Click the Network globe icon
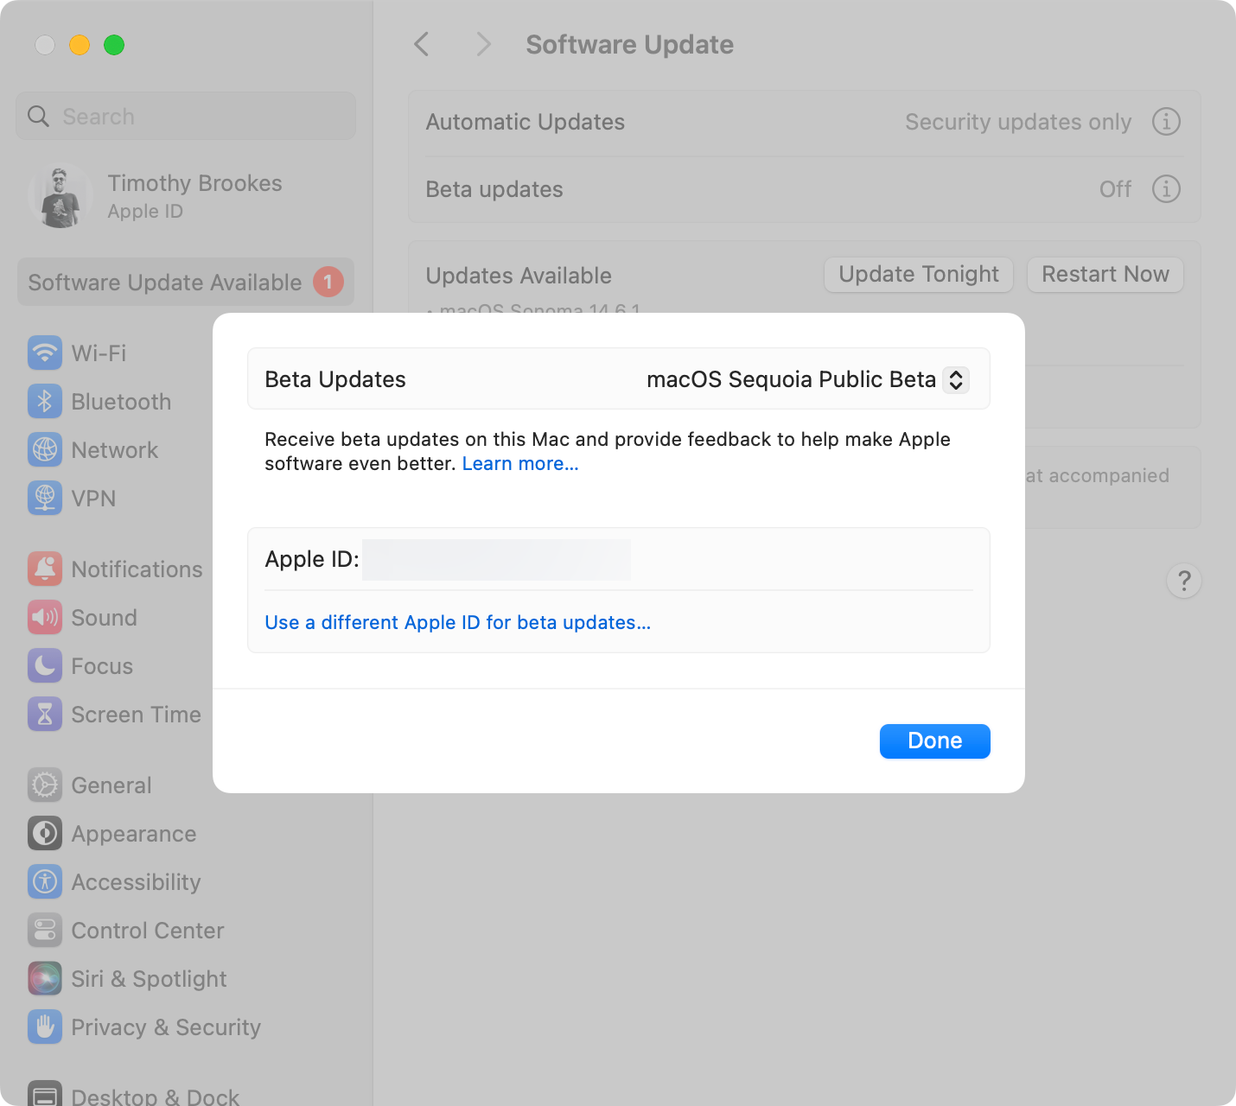Image resolution: width=1236 pixels, height=1106 pixels. [45, 449]
